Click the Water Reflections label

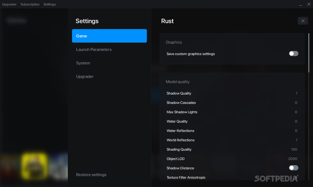pos(180,131)
